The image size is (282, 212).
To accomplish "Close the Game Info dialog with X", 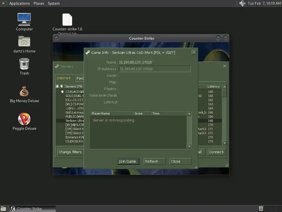I will 194,52.
